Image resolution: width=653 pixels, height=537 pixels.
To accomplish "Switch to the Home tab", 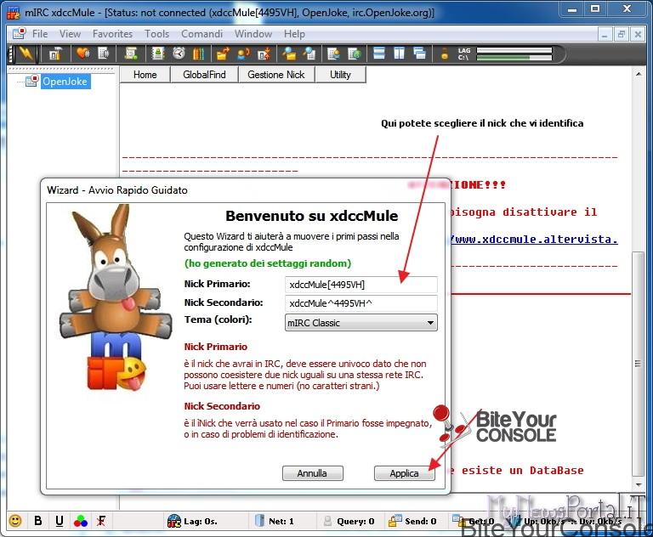I will point(145,75).
